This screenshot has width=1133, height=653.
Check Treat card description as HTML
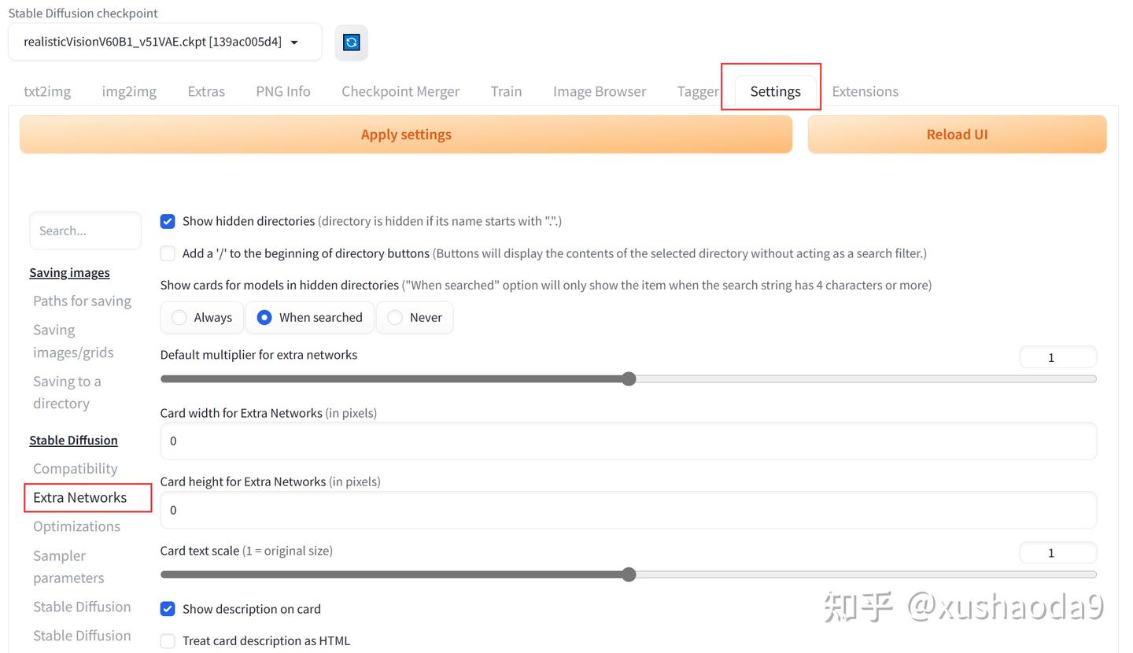pyautogui.click(x=168, y=640)
